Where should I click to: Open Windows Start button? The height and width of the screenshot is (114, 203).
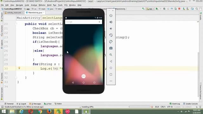(3, 111)
